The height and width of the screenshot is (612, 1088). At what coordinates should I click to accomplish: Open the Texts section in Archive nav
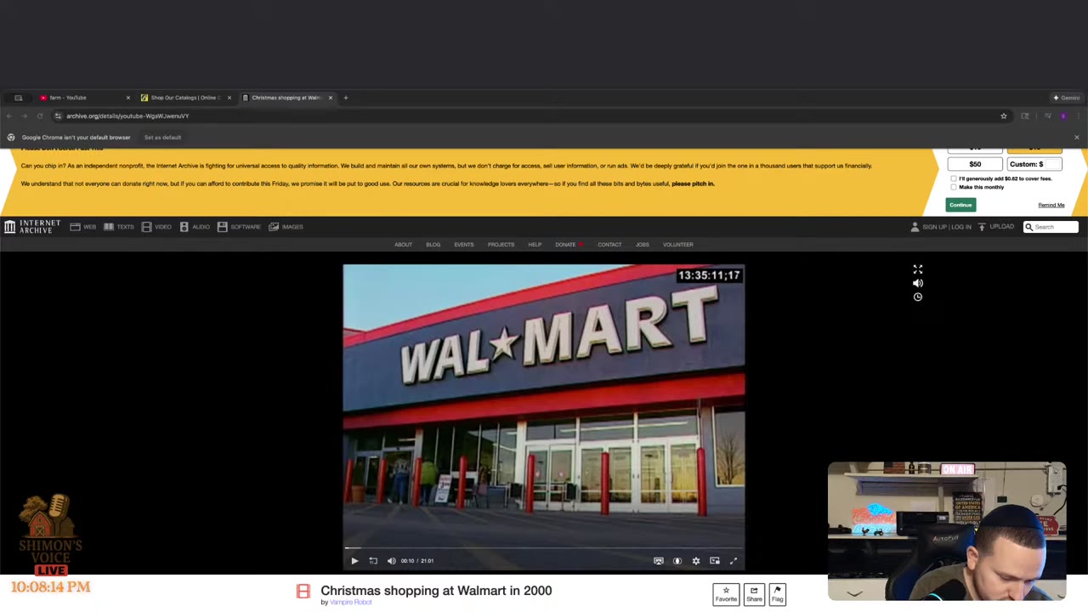click(119, 227)
